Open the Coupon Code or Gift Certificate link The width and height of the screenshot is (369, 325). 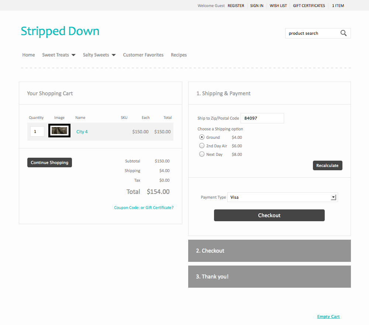pyautogui.click(x=144, y=208)
